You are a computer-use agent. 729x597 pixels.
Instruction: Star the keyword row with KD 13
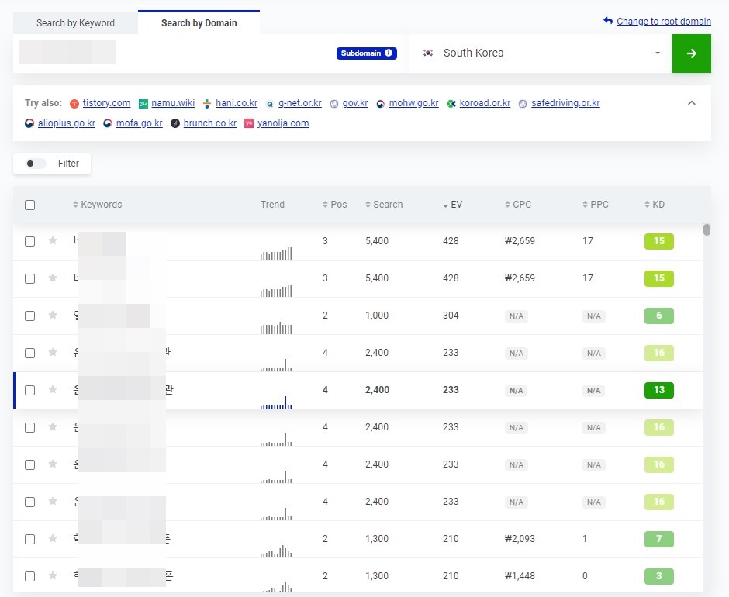point(53,389)
